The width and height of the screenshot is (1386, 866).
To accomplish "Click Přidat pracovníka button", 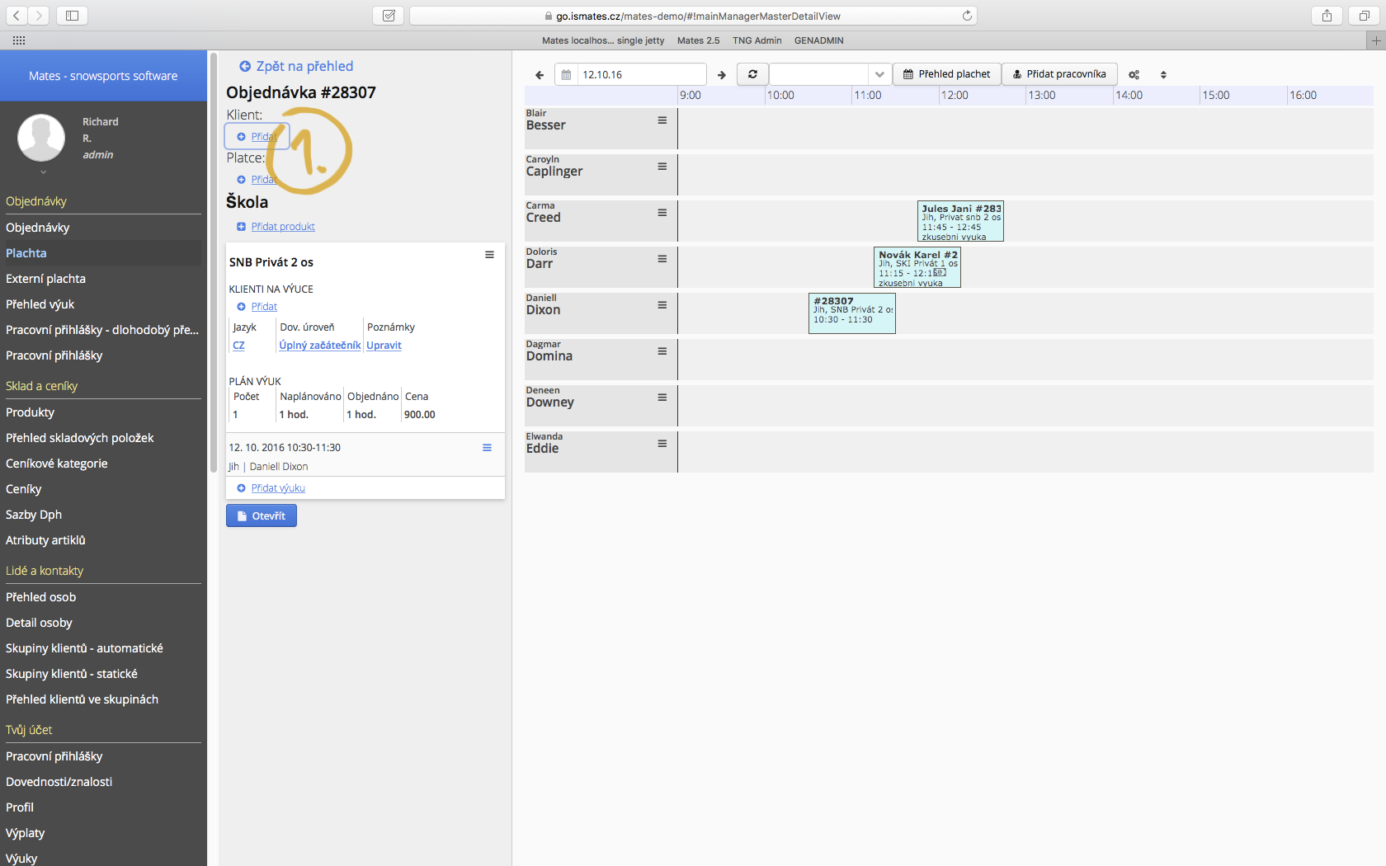I will 1059,74.
